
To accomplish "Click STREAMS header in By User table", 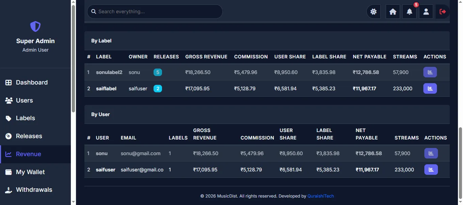I will tap(407, 138).
